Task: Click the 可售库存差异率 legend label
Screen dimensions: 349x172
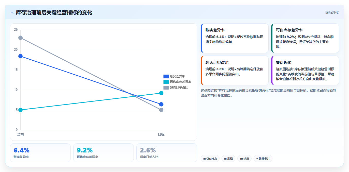Action: coord(181,82)
